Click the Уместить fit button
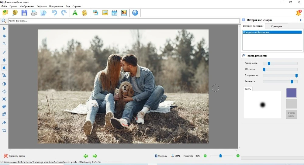This screenshot has height=165, width=304. (161, 156)
